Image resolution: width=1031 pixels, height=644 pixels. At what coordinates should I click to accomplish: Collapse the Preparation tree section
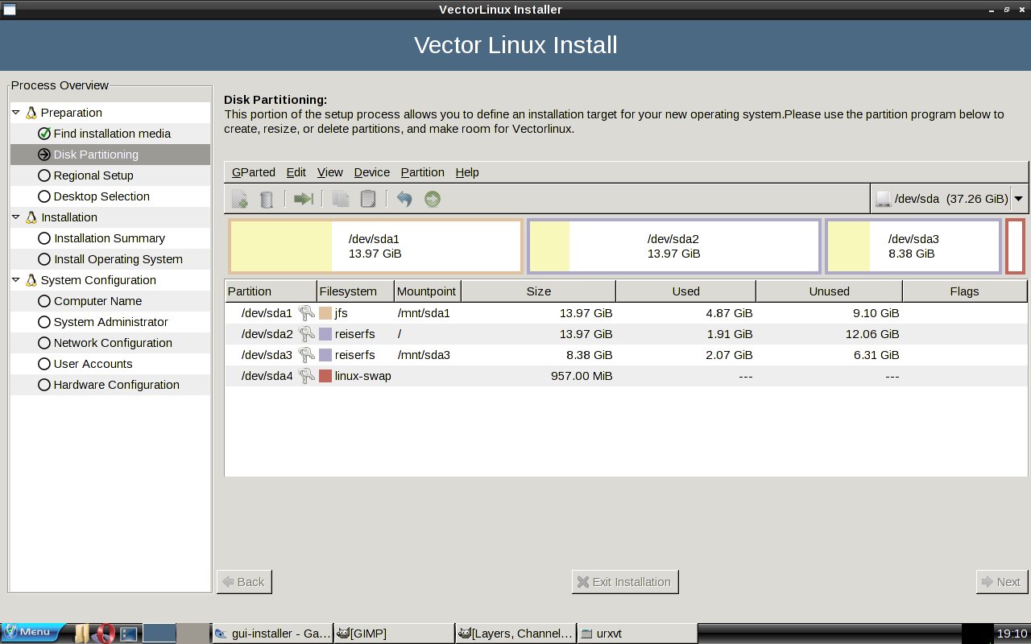click(16, 113)
